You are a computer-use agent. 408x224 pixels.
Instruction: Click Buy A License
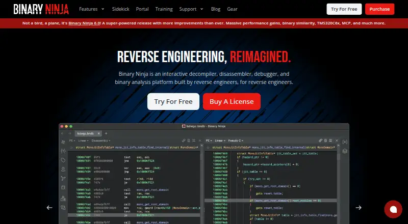point(232,102)
